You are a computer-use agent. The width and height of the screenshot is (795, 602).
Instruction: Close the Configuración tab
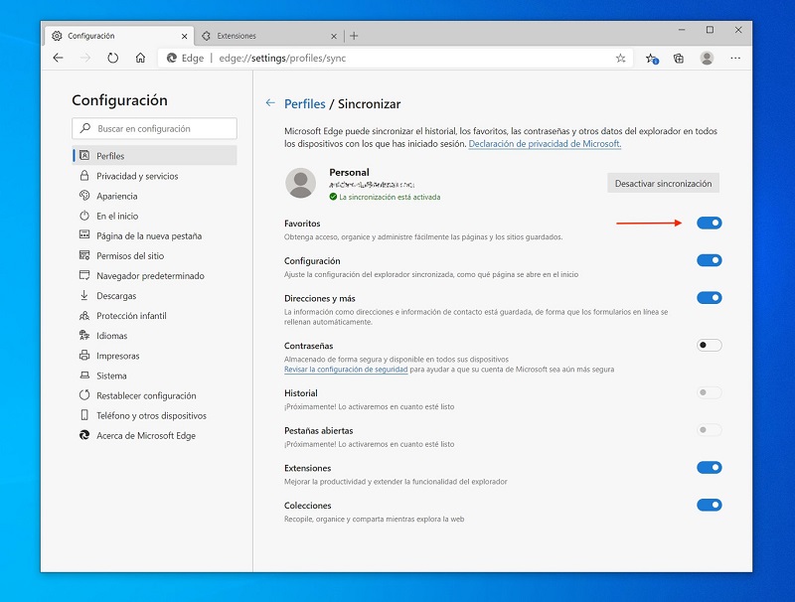click(184, 36)
